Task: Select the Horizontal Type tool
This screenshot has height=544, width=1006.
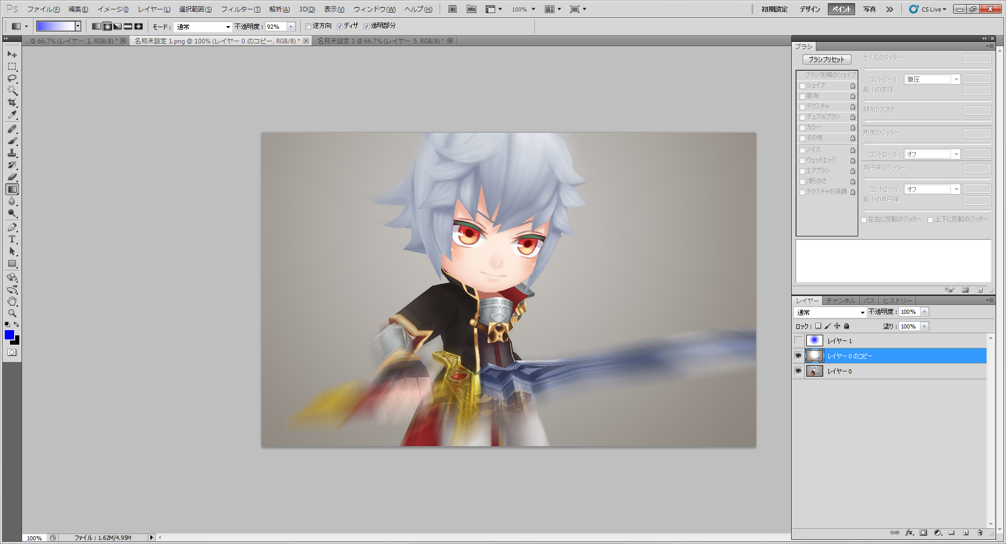Action: coord(12,240)
